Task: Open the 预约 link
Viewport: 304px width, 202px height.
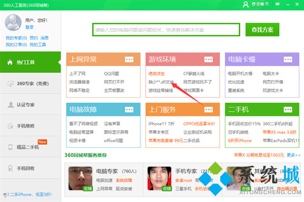Action: point(34,38)
